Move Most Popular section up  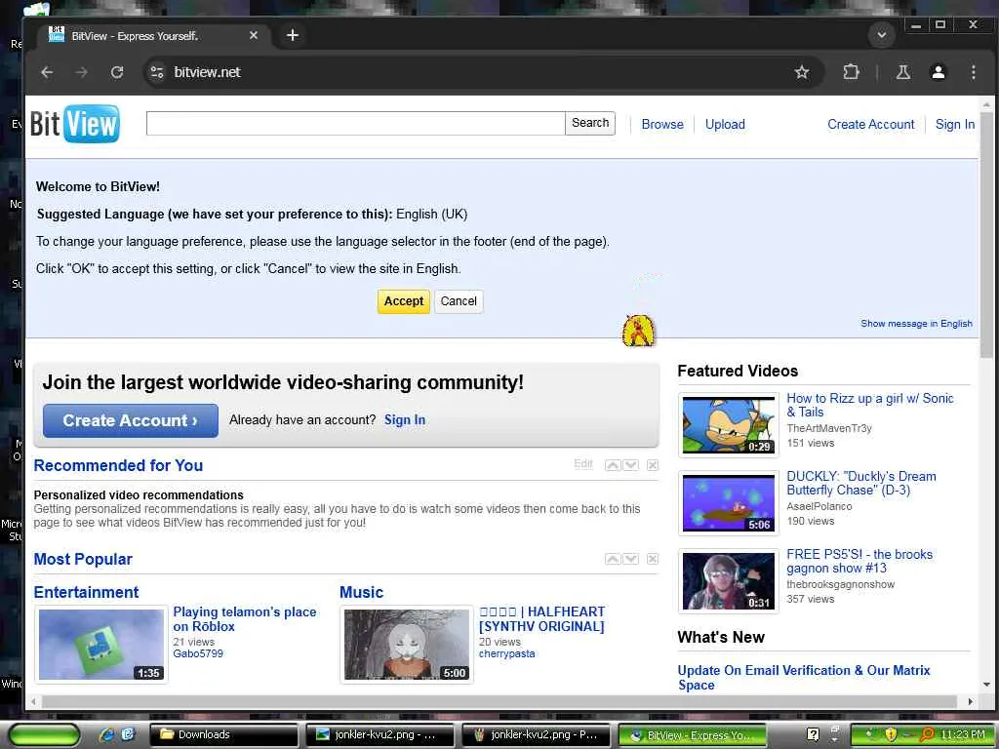613,559
